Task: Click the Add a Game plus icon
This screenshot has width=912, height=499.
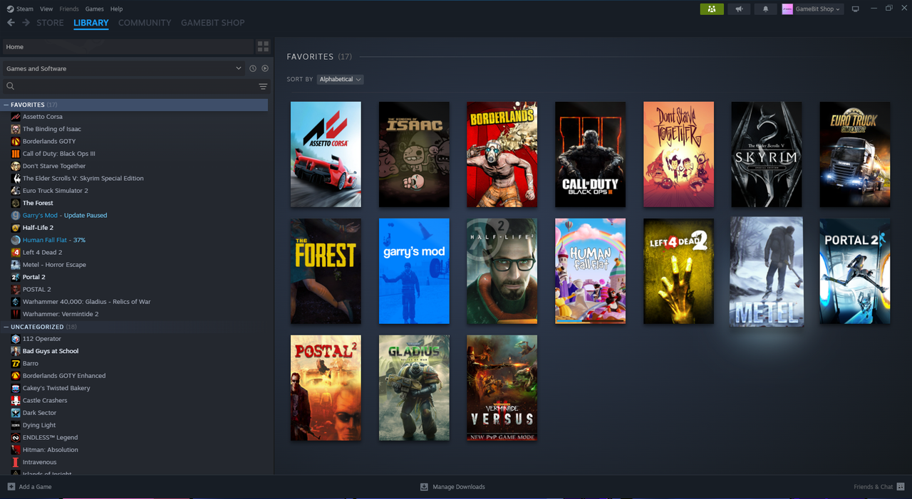Action: (11, 487)
